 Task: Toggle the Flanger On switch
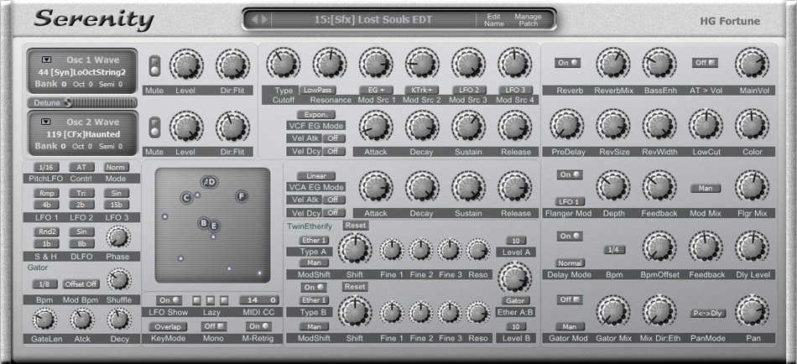(x=570, y=175)
